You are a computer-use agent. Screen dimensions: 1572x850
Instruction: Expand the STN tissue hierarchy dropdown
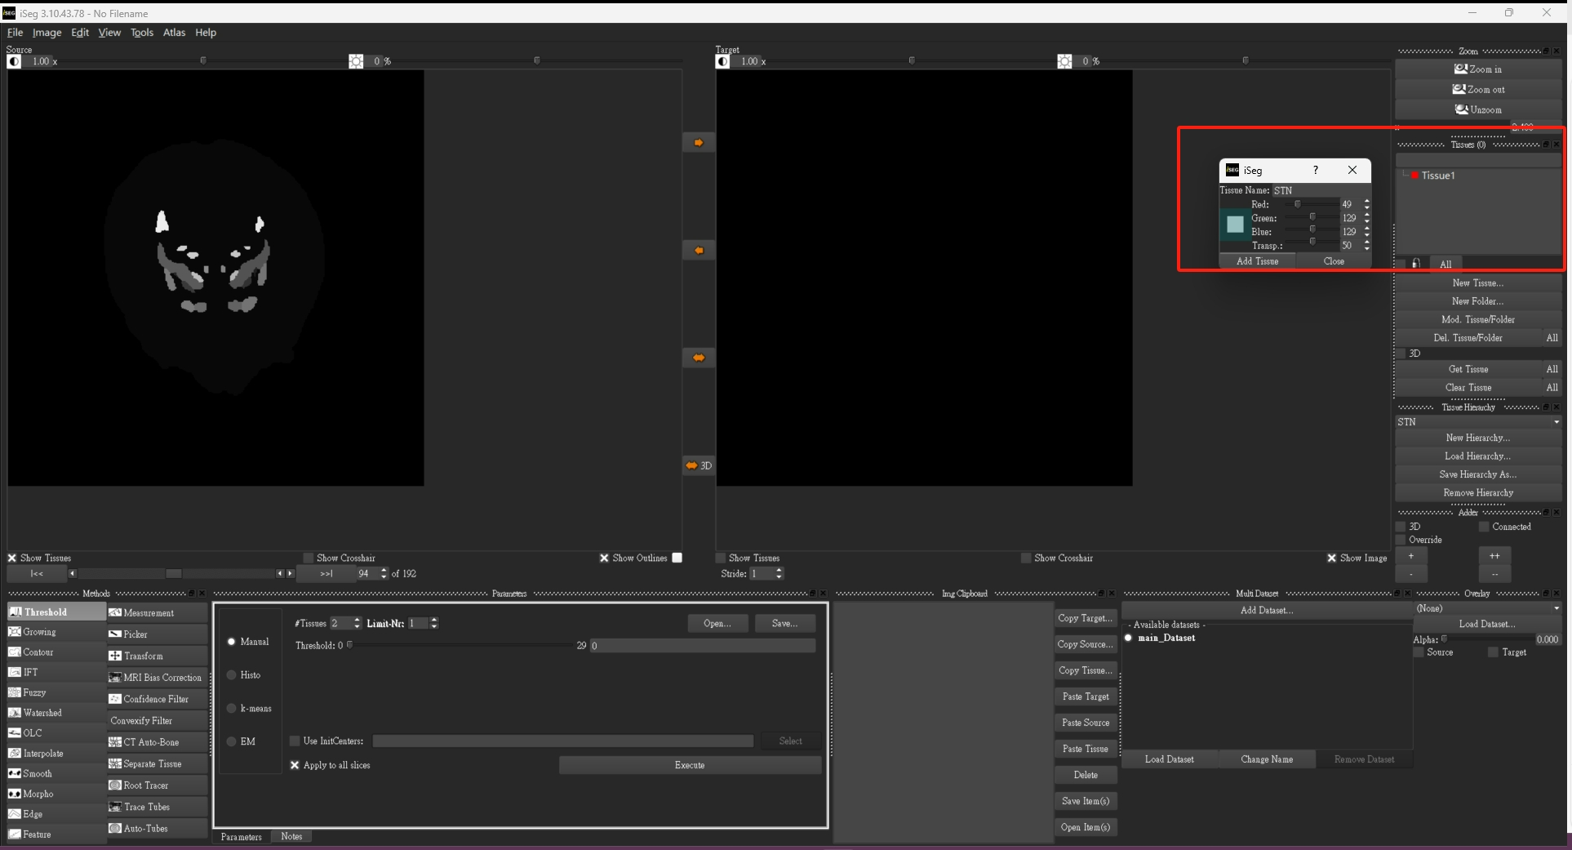pyautogui.click(x=1556, y=422)
